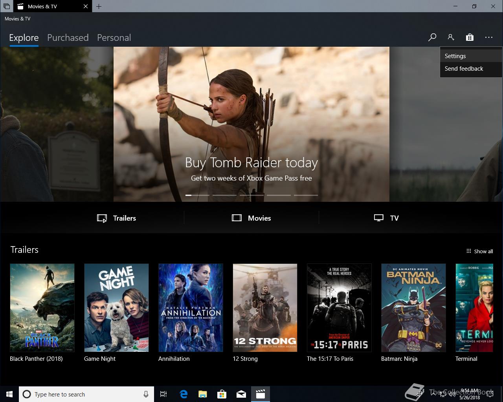
Task: Open The 15:17 To Paris poster
Action: (x=339, y=308)
